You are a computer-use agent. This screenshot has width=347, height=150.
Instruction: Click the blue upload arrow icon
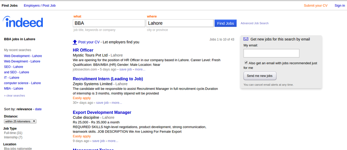point(75,42)
